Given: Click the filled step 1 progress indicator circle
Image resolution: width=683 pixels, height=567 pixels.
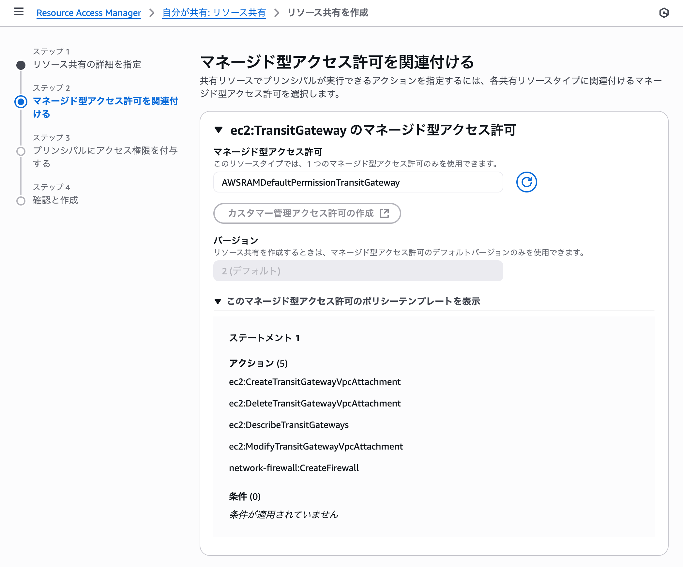Looking at the screenshot, I should coord(21,65).
